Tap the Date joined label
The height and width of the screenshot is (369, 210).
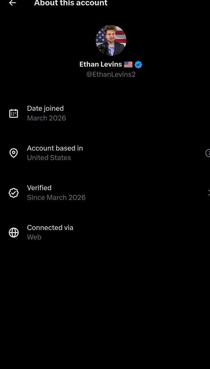(45, 108)
